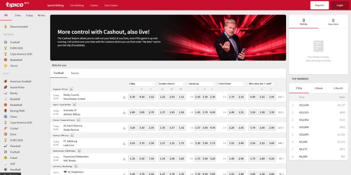Filter events by 3 Hrs

[x=18, y=15]
